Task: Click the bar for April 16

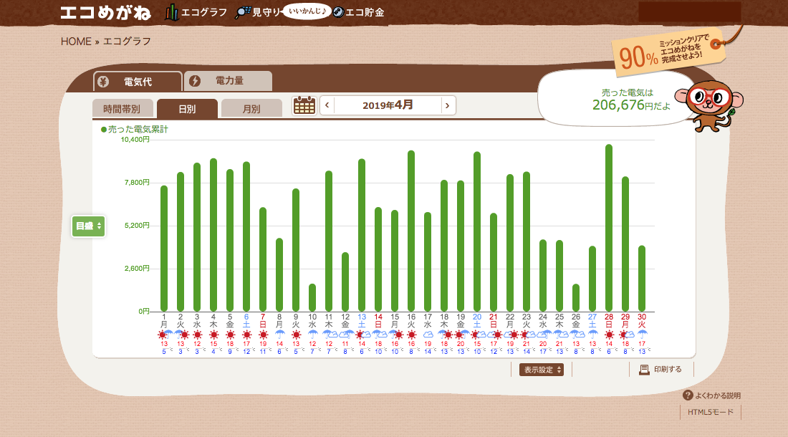Action: pos(411,231)
